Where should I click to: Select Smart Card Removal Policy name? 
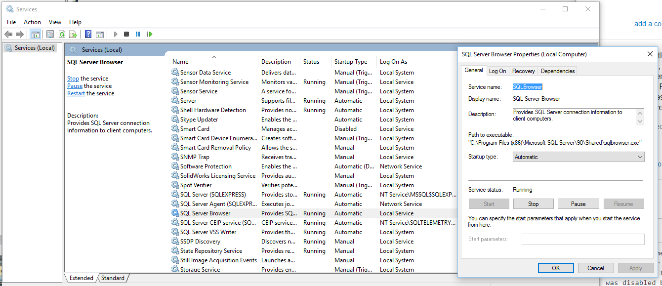pos(216,148)
